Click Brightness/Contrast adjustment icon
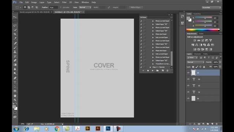The image size is (234, 132). pyautogui.click(x=195, y=40)
